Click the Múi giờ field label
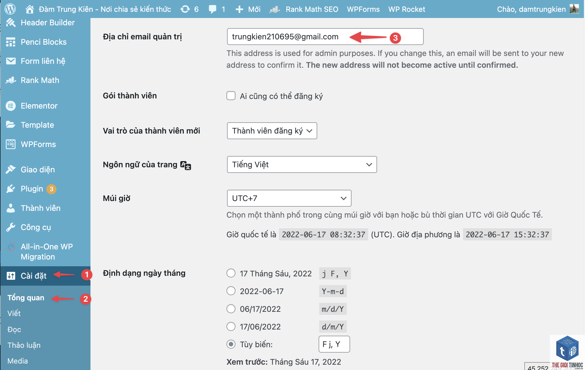This screenshot has width=585, height=370. (x=117, y=198)
